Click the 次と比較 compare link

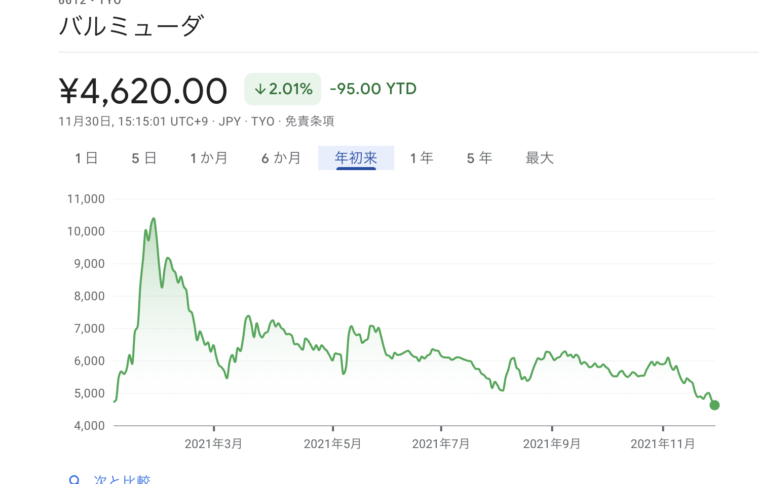(122, 480)
